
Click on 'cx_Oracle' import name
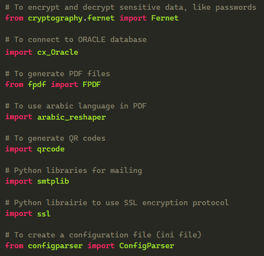click(x=58, y=52)
